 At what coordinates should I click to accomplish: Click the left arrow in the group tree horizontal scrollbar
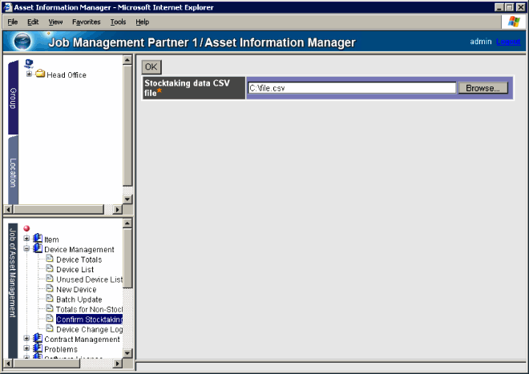pyautogui.click(x=9, y=210)
